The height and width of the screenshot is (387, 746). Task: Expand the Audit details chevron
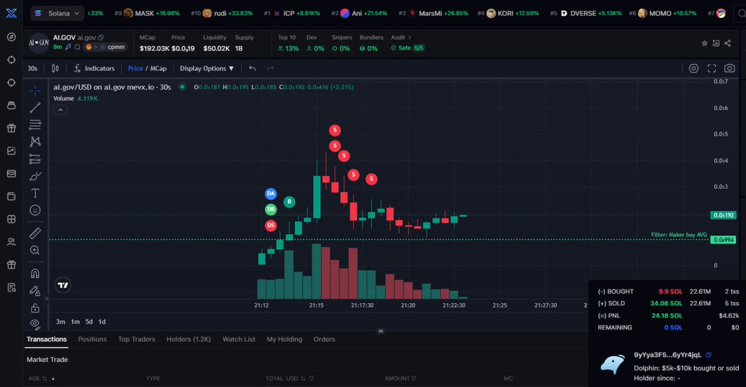click(x=409, y=38)
